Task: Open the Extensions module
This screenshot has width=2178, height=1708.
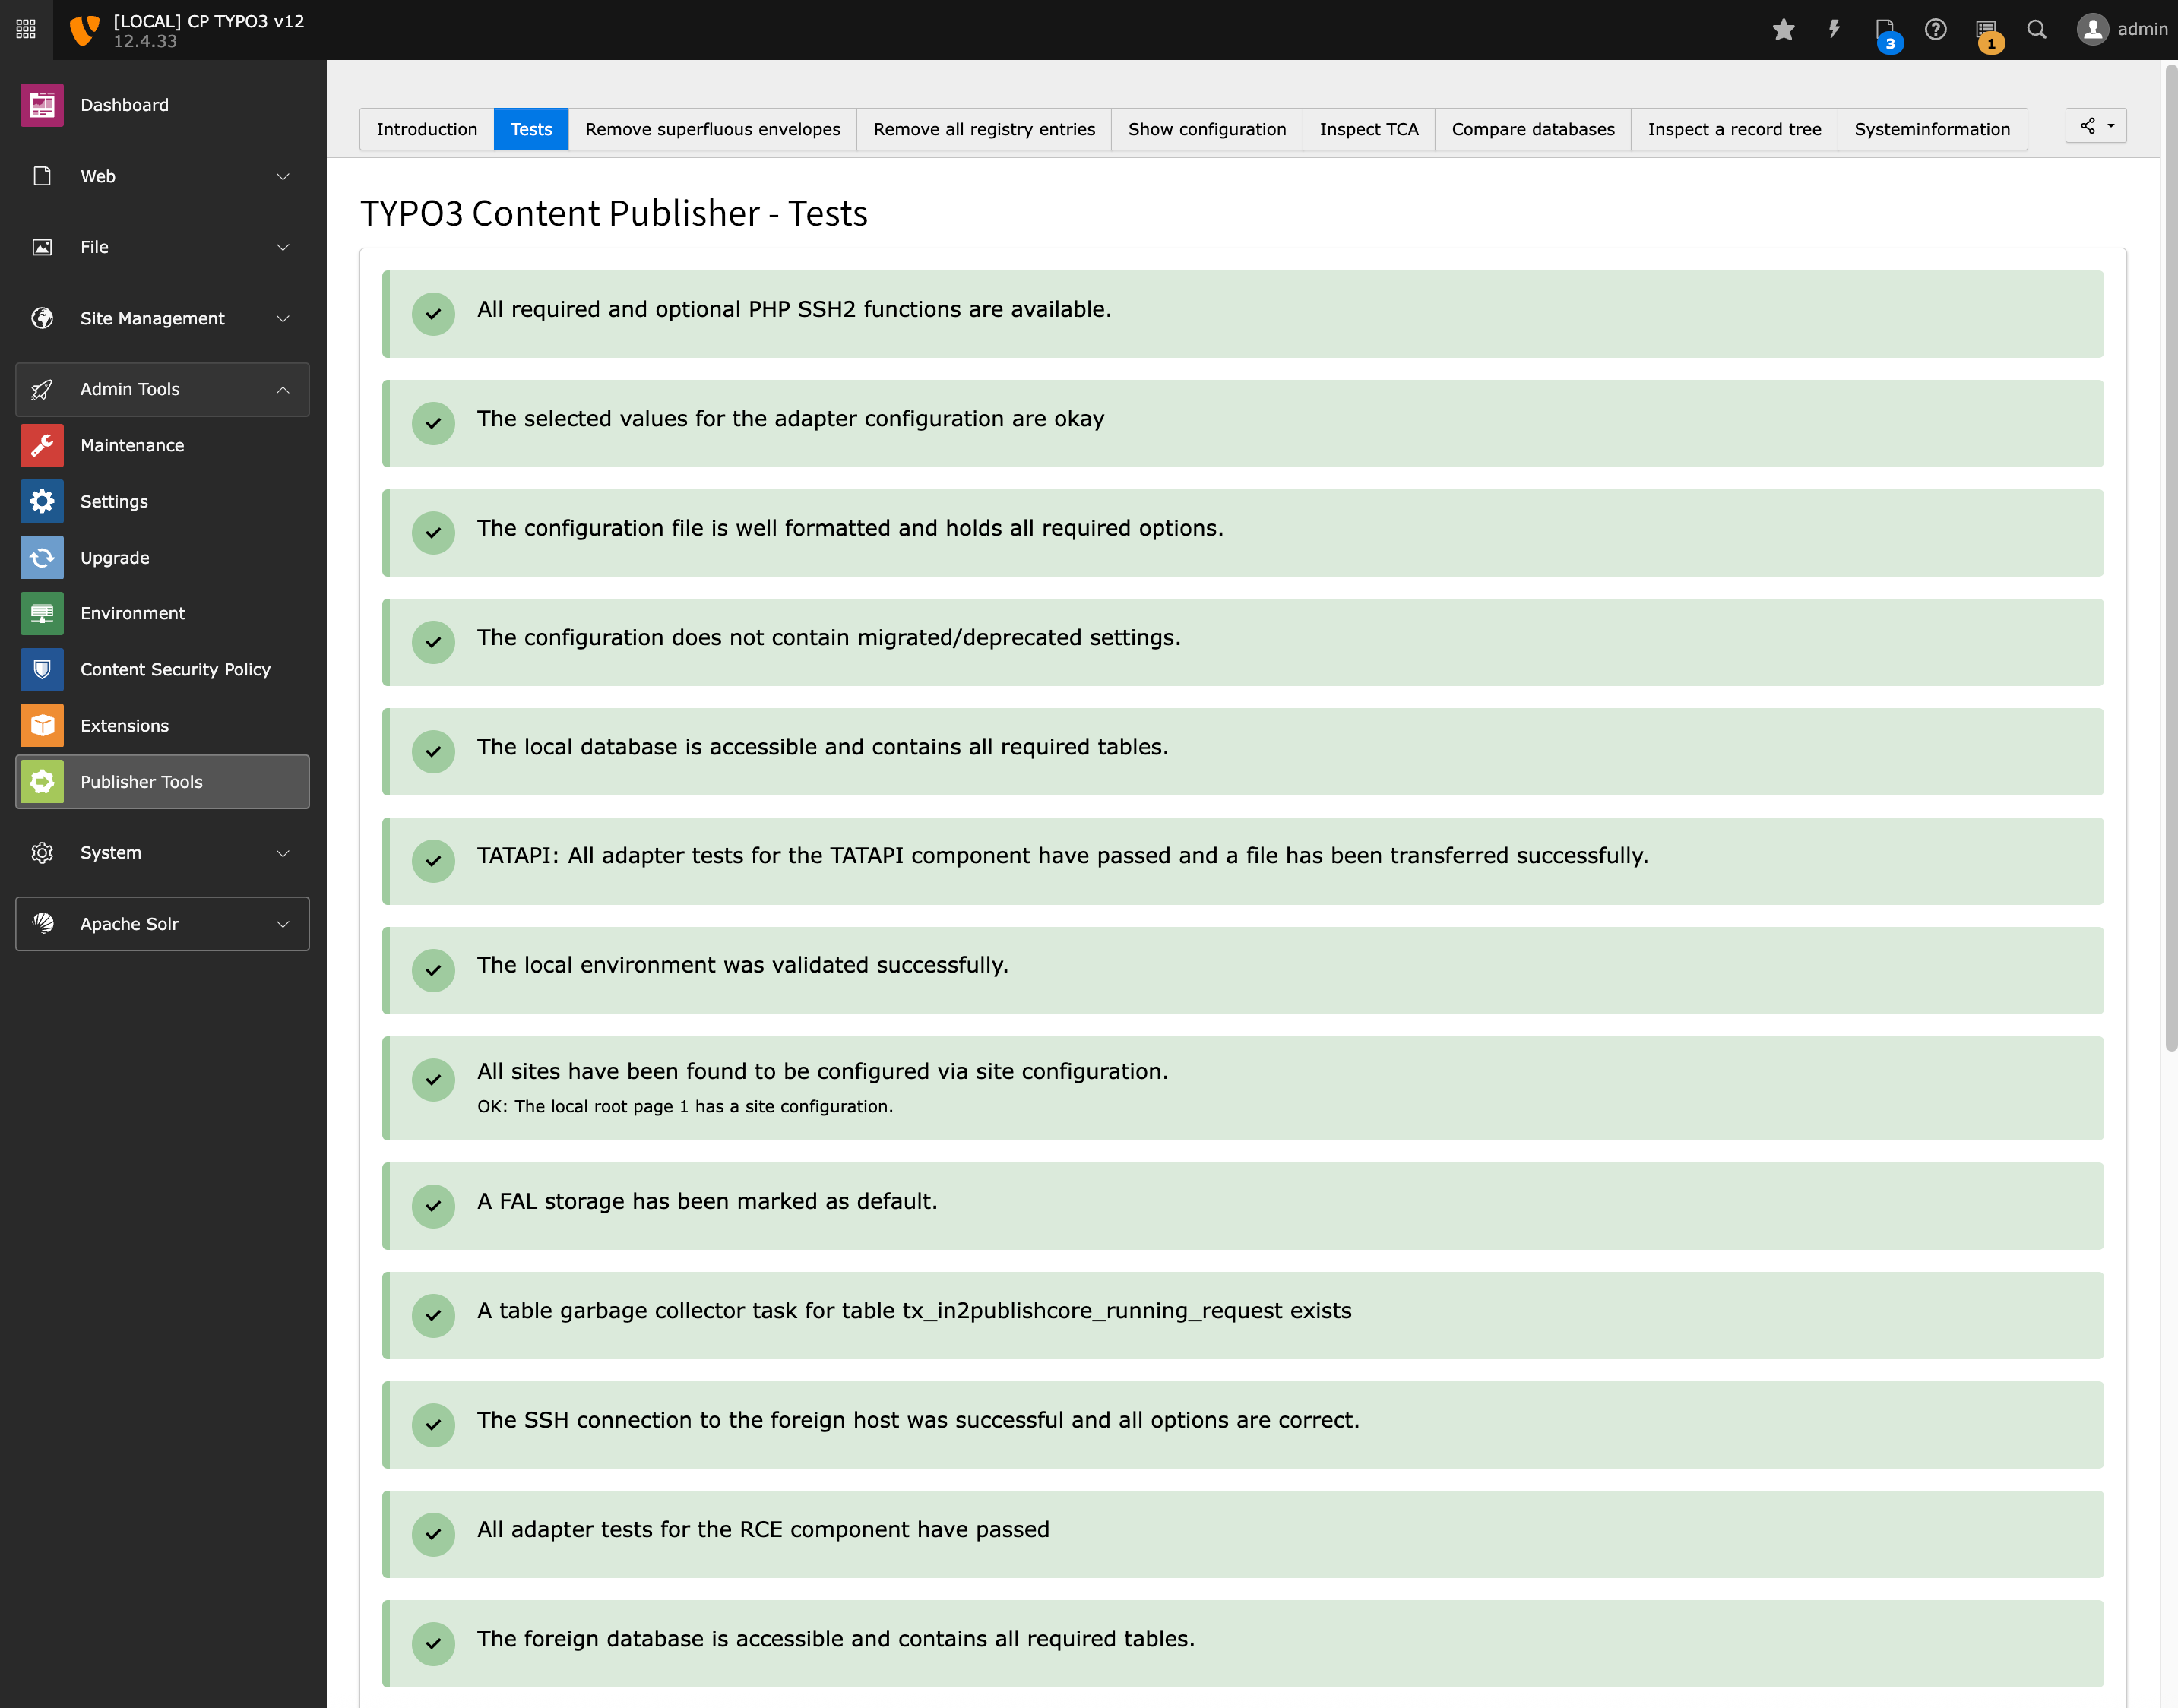Action: pos(163,725)
